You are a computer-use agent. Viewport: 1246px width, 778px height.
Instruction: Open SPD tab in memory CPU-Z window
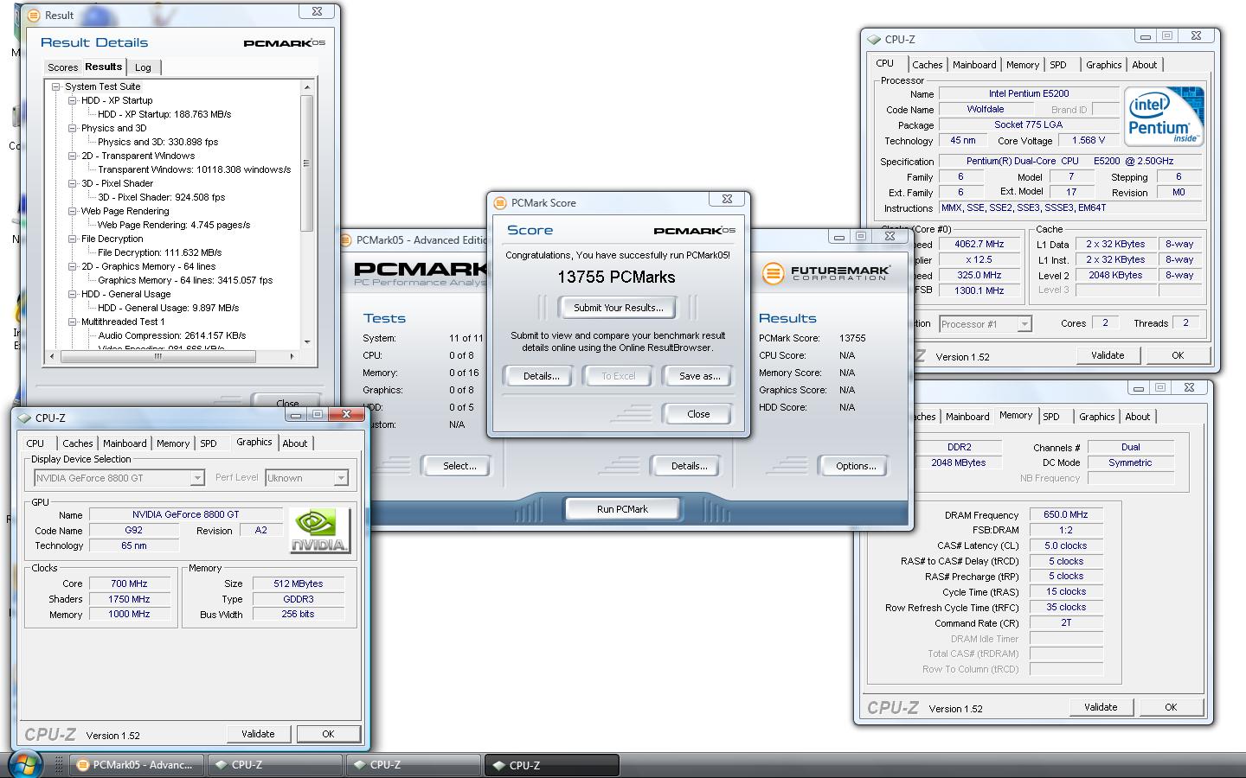[1051, 417]
